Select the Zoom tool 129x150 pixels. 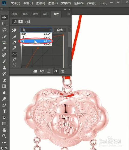click(4, 136)
